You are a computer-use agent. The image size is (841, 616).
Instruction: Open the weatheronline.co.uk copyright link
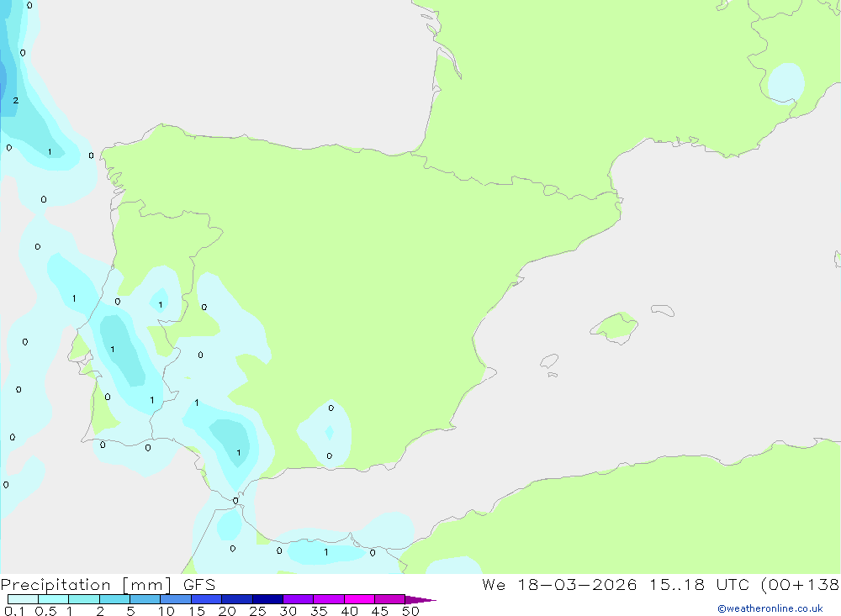pyautogui.click(x=770, y=608)
